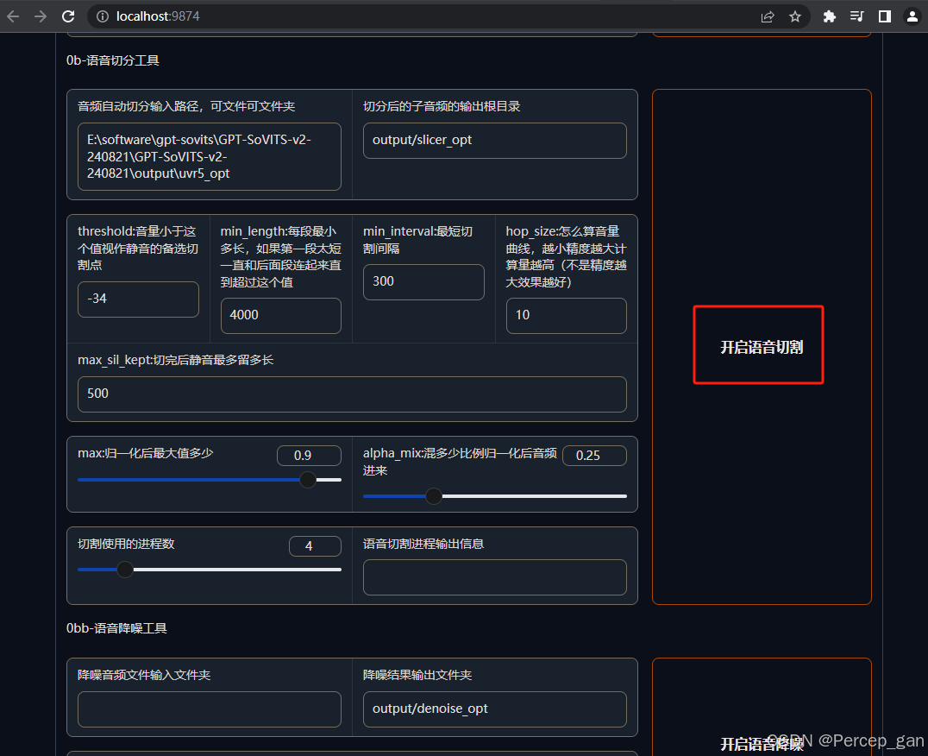Toggle browser side panel icon

885,16
